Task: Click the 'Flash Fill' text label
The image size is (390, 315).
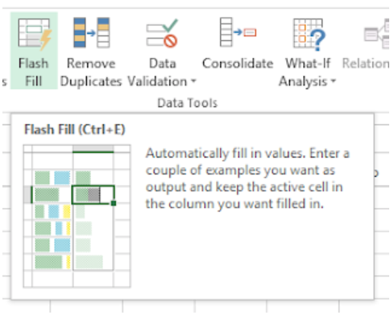Action: [x=34, y=72]
